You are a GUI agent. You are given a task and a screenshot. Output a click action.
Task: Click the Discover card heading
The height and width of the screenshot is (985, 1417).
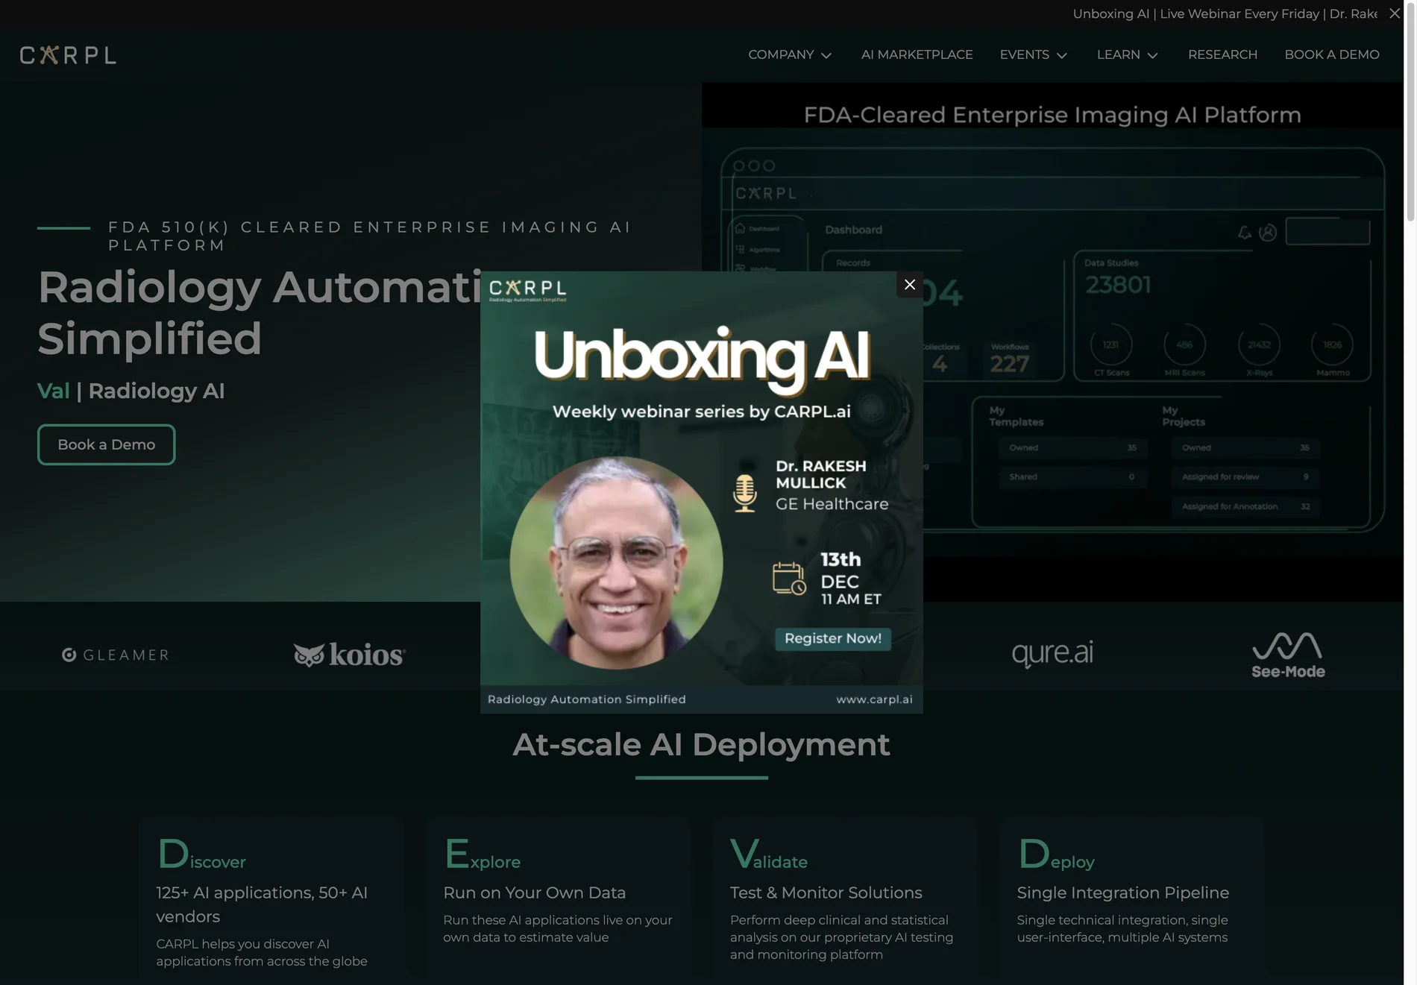201,854
